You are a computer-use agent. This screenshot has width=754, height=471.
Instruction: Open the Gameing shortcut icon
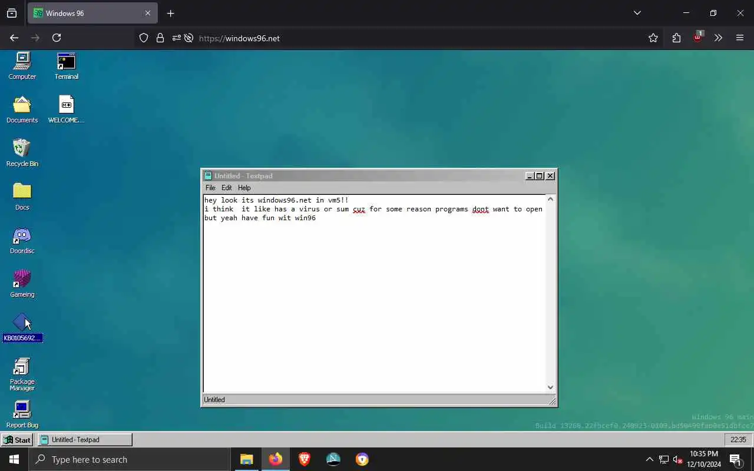point(22,284)
